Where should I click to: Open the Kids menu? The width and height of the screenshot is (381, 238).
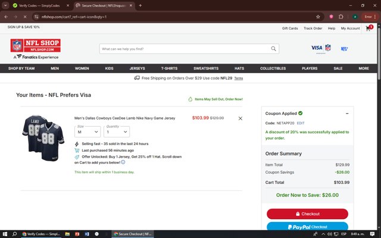tap(109, 68)
